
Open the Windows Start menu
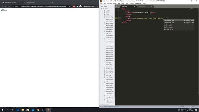(x=2, y=110)
